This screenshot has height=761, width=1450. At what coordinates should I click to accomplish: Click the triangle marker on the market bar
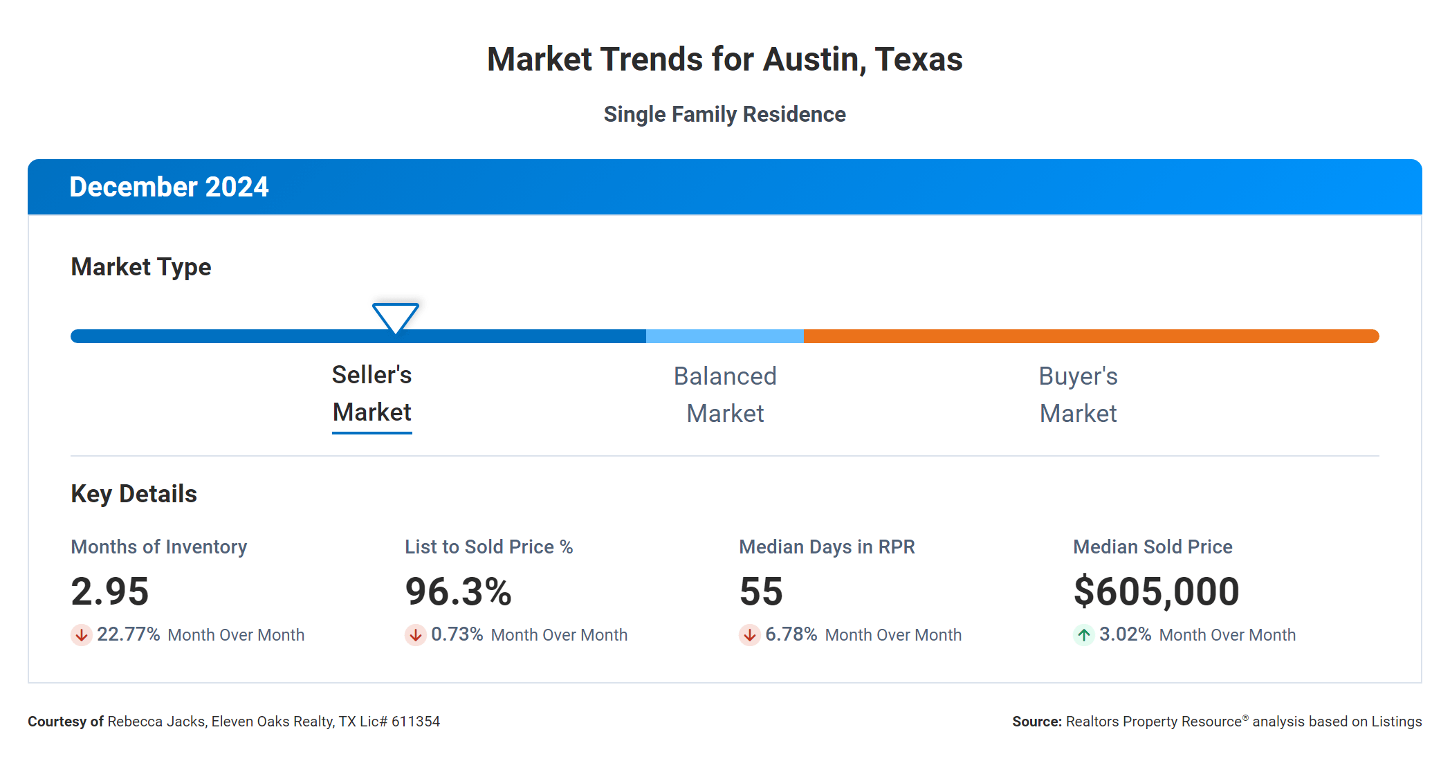396,317
